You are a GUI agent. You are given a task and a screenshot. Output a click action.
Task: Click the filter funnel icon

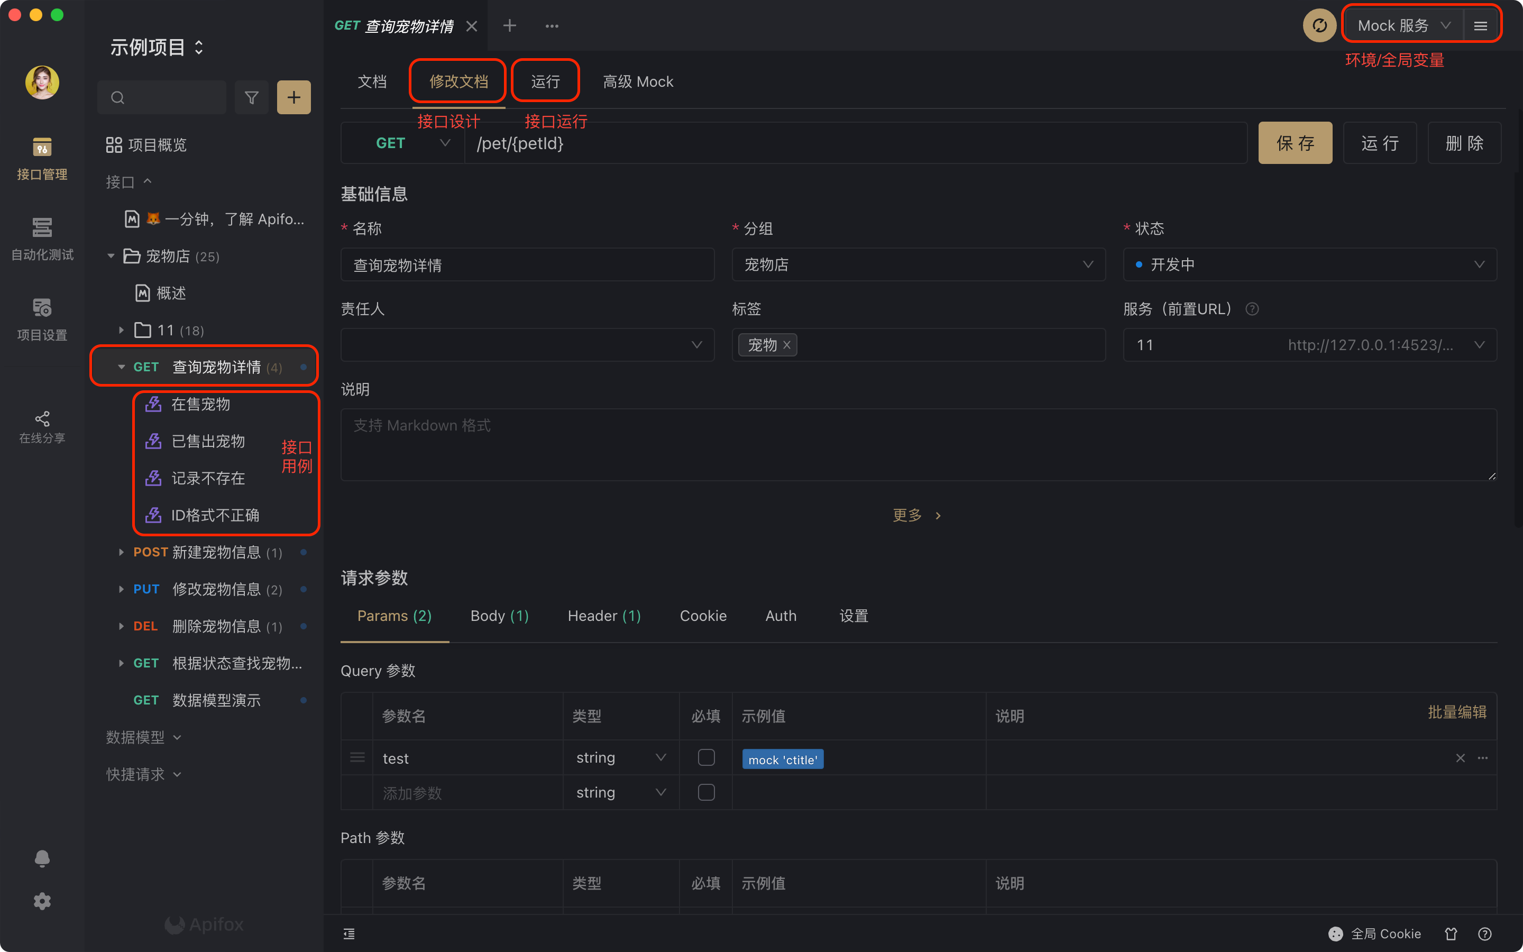click(x=251, y=98)
